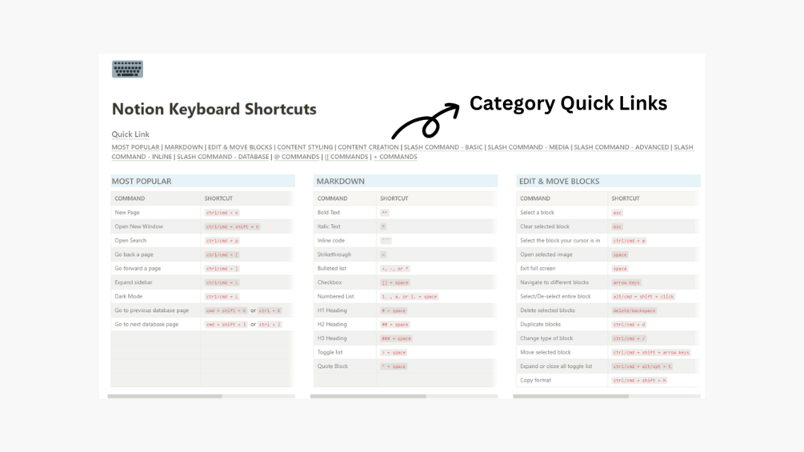Viewport: 804px width, 452px height.
Task: Select Go to next database page cell
Action: point(155,324)
